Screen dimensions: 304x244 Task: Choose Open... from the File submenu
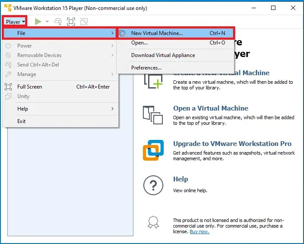(x=176, y=43)
